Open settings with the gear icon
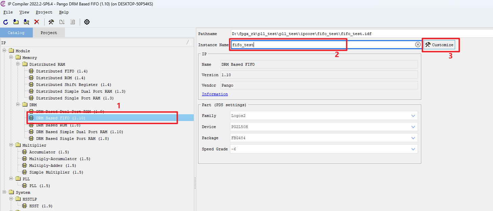The width and height of the screenshot is (493, 211). point(87,22)
